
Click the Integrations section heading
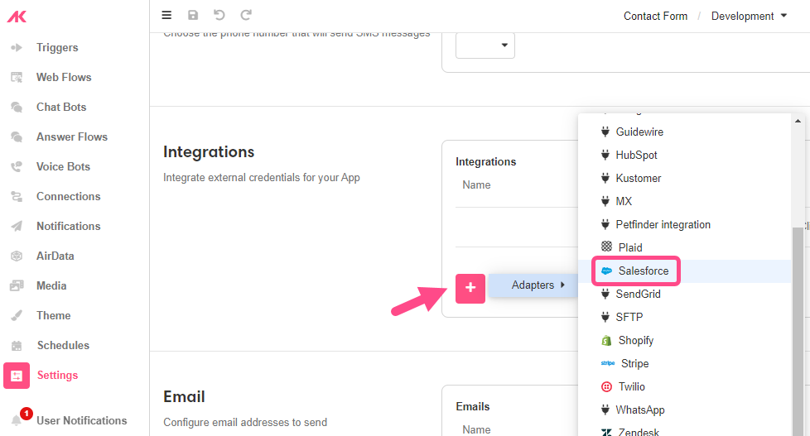209,152
